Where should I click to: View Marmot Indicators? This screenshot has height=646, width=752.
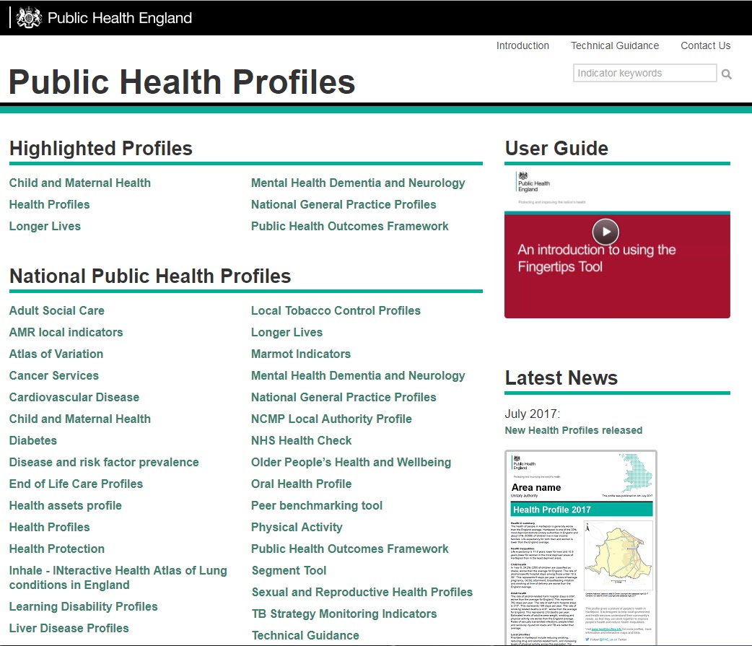click(301, 354)
